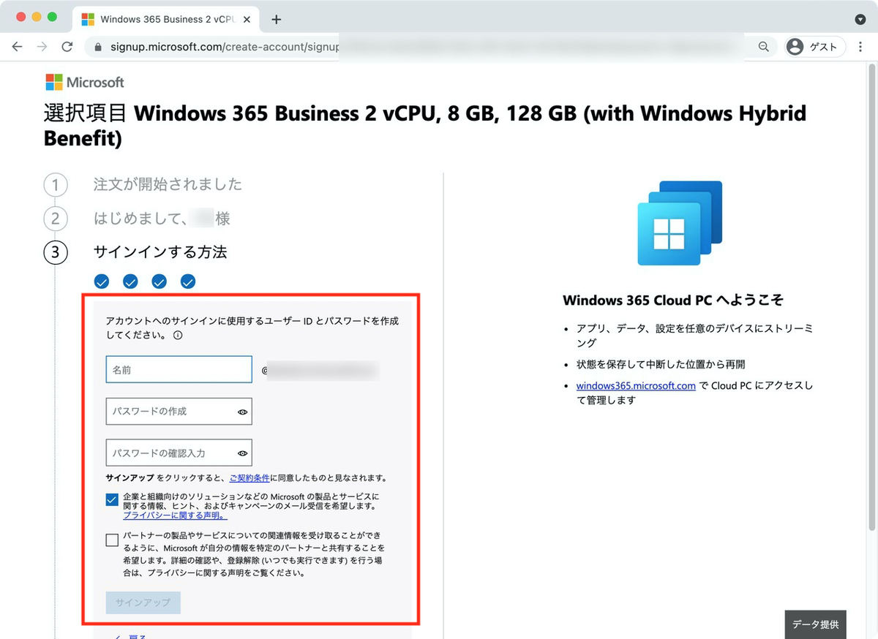Open the ご契約条件 link

[249, 478]
